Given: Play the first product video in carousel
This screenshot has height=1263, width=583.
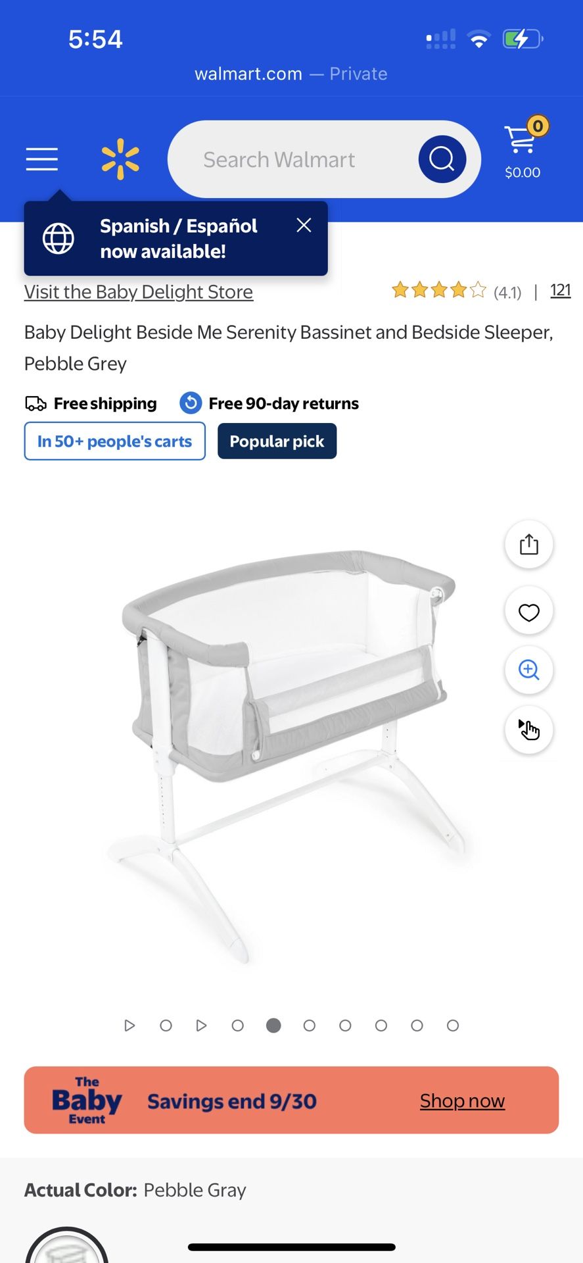Looking at the screenshot, I should 129,1026.
